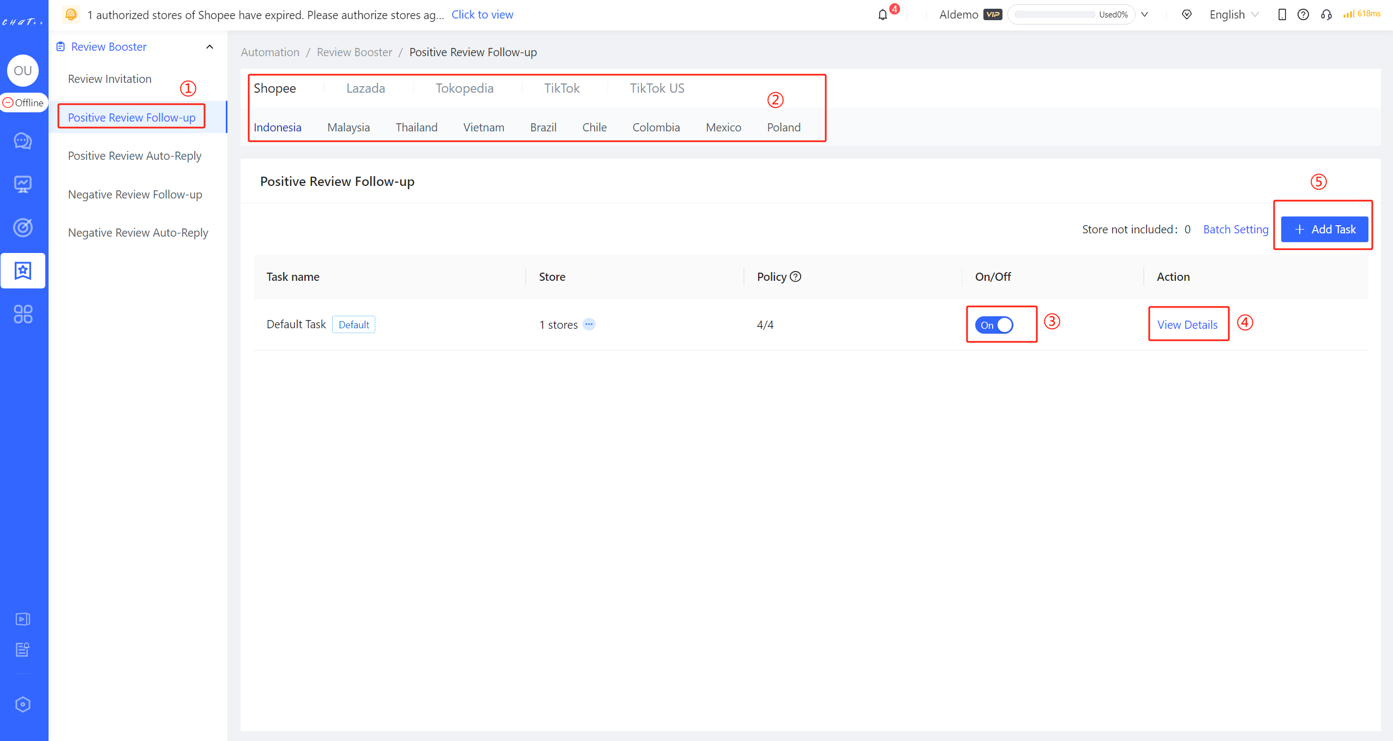Click the Add Task button
The height and width of the screenshot is (741, 1393).
coord(1324,230)
